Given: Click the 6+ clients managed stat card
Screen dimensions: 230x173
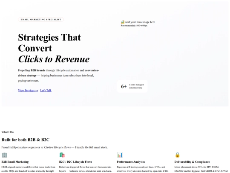Looking at the screenshot, I should click(x=132, y=86).
